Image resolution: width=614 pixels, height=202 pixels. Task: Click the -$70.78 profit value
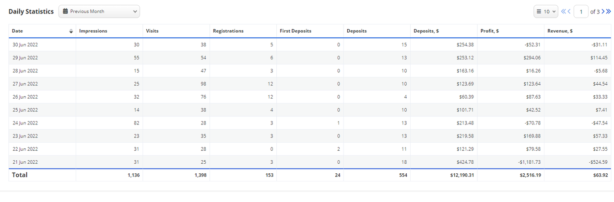point(532,123)
